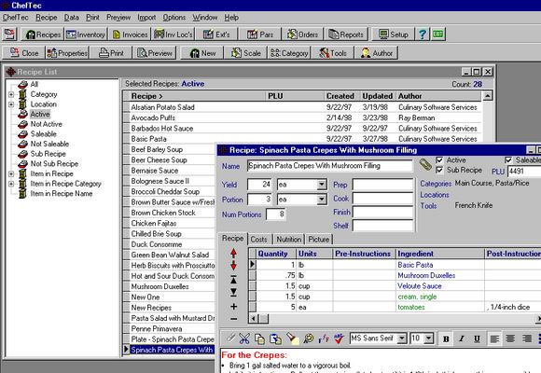Switch to the Costs tab
Image resolution: width=541 pixels, height=373 pixels.
258,239
